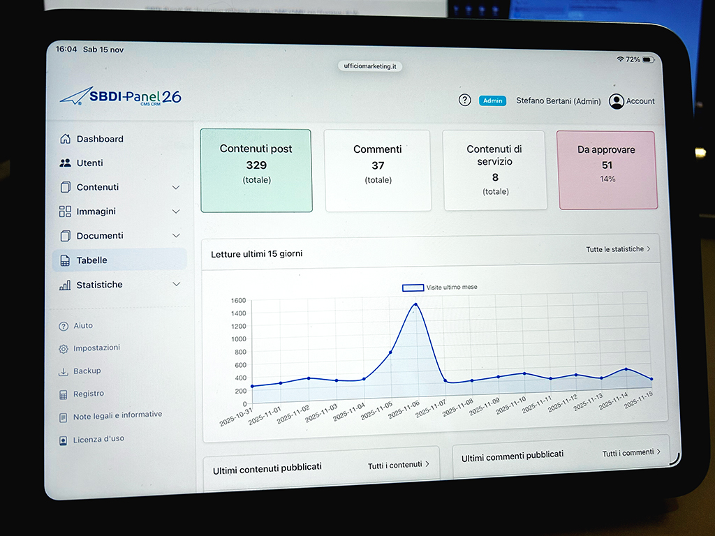Screen dimensions: 715x536
Task: Expand the Statistiche sidebar chevron
Action: [176, 285]
